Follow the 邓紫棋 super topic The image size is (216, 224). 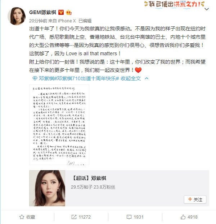[195, 199]
